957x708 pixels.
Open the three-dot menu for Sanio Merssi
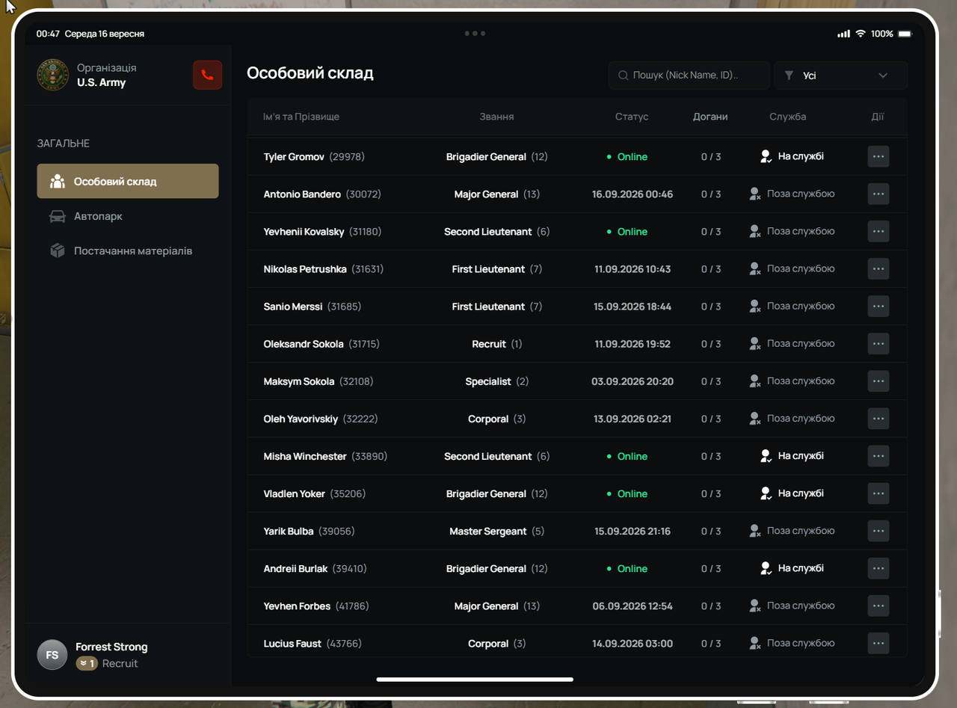pyautogui.click(x=878, y=307)
